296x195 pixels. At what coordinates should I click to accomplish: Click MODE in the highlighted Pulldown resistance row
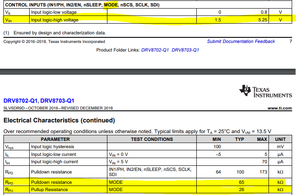click(x=116, y=182)
